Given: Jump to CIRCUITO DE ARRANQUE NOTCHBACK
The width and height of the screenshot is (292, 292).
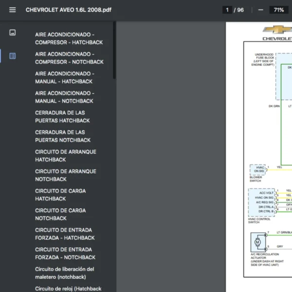Looking at the screenshot, I should click(66, 175).
